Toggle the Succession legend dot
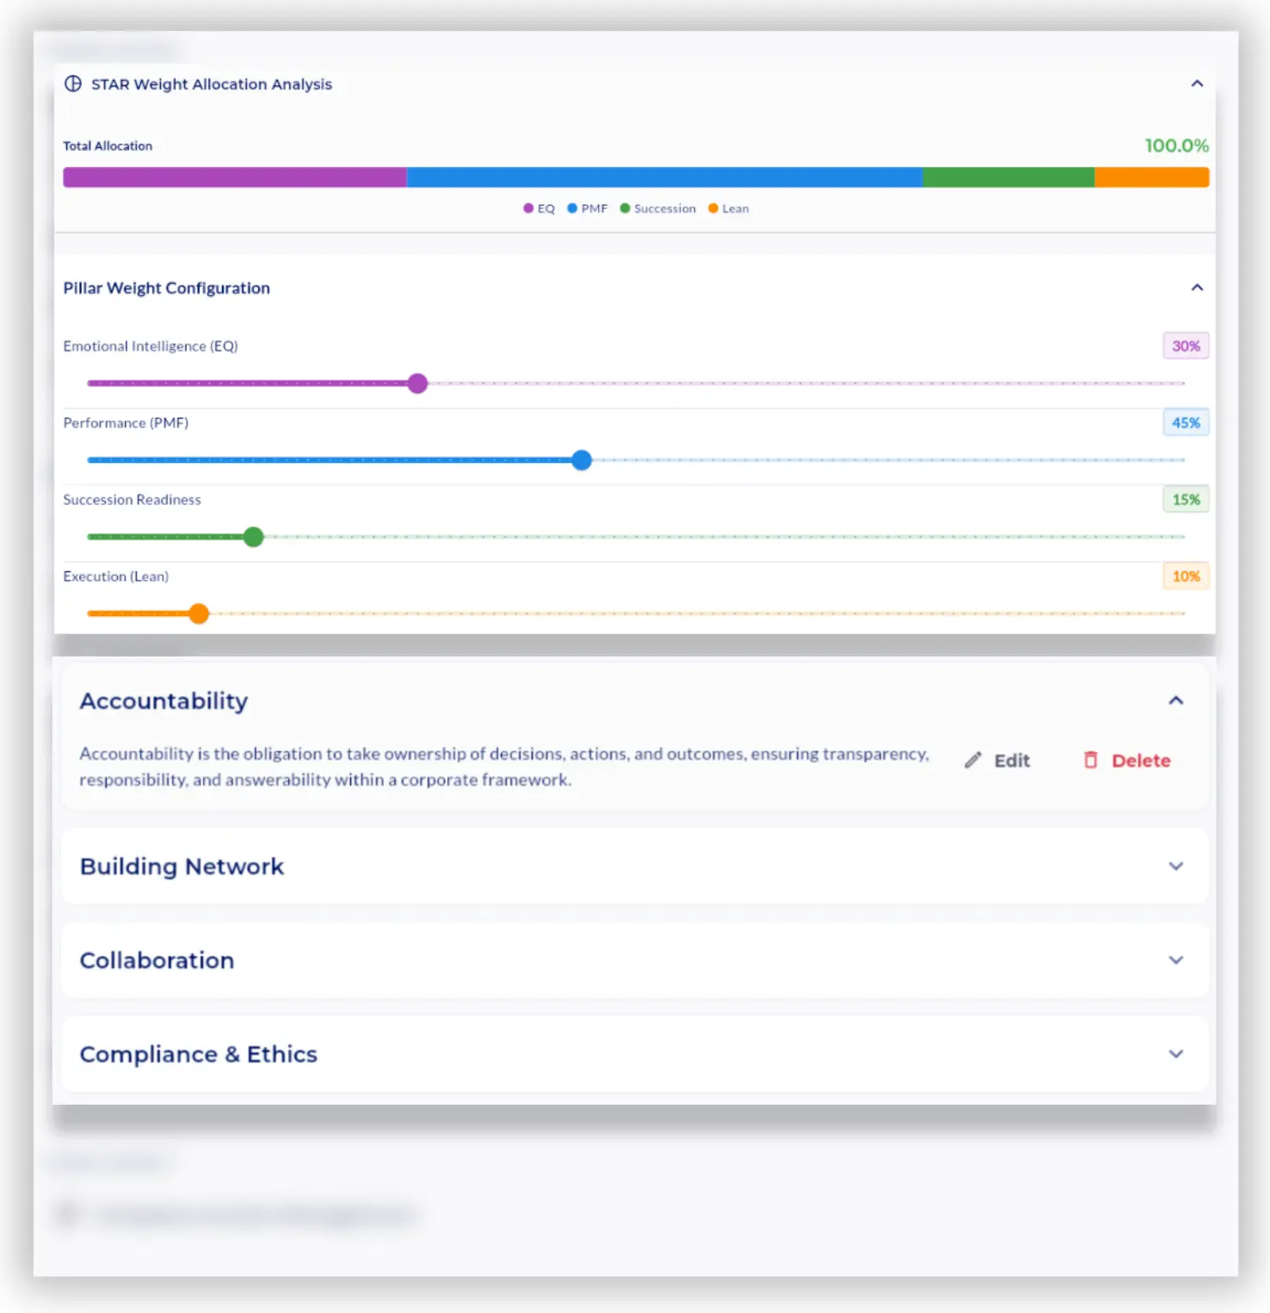This screenshot has height=1313, width=1270. 625,208
